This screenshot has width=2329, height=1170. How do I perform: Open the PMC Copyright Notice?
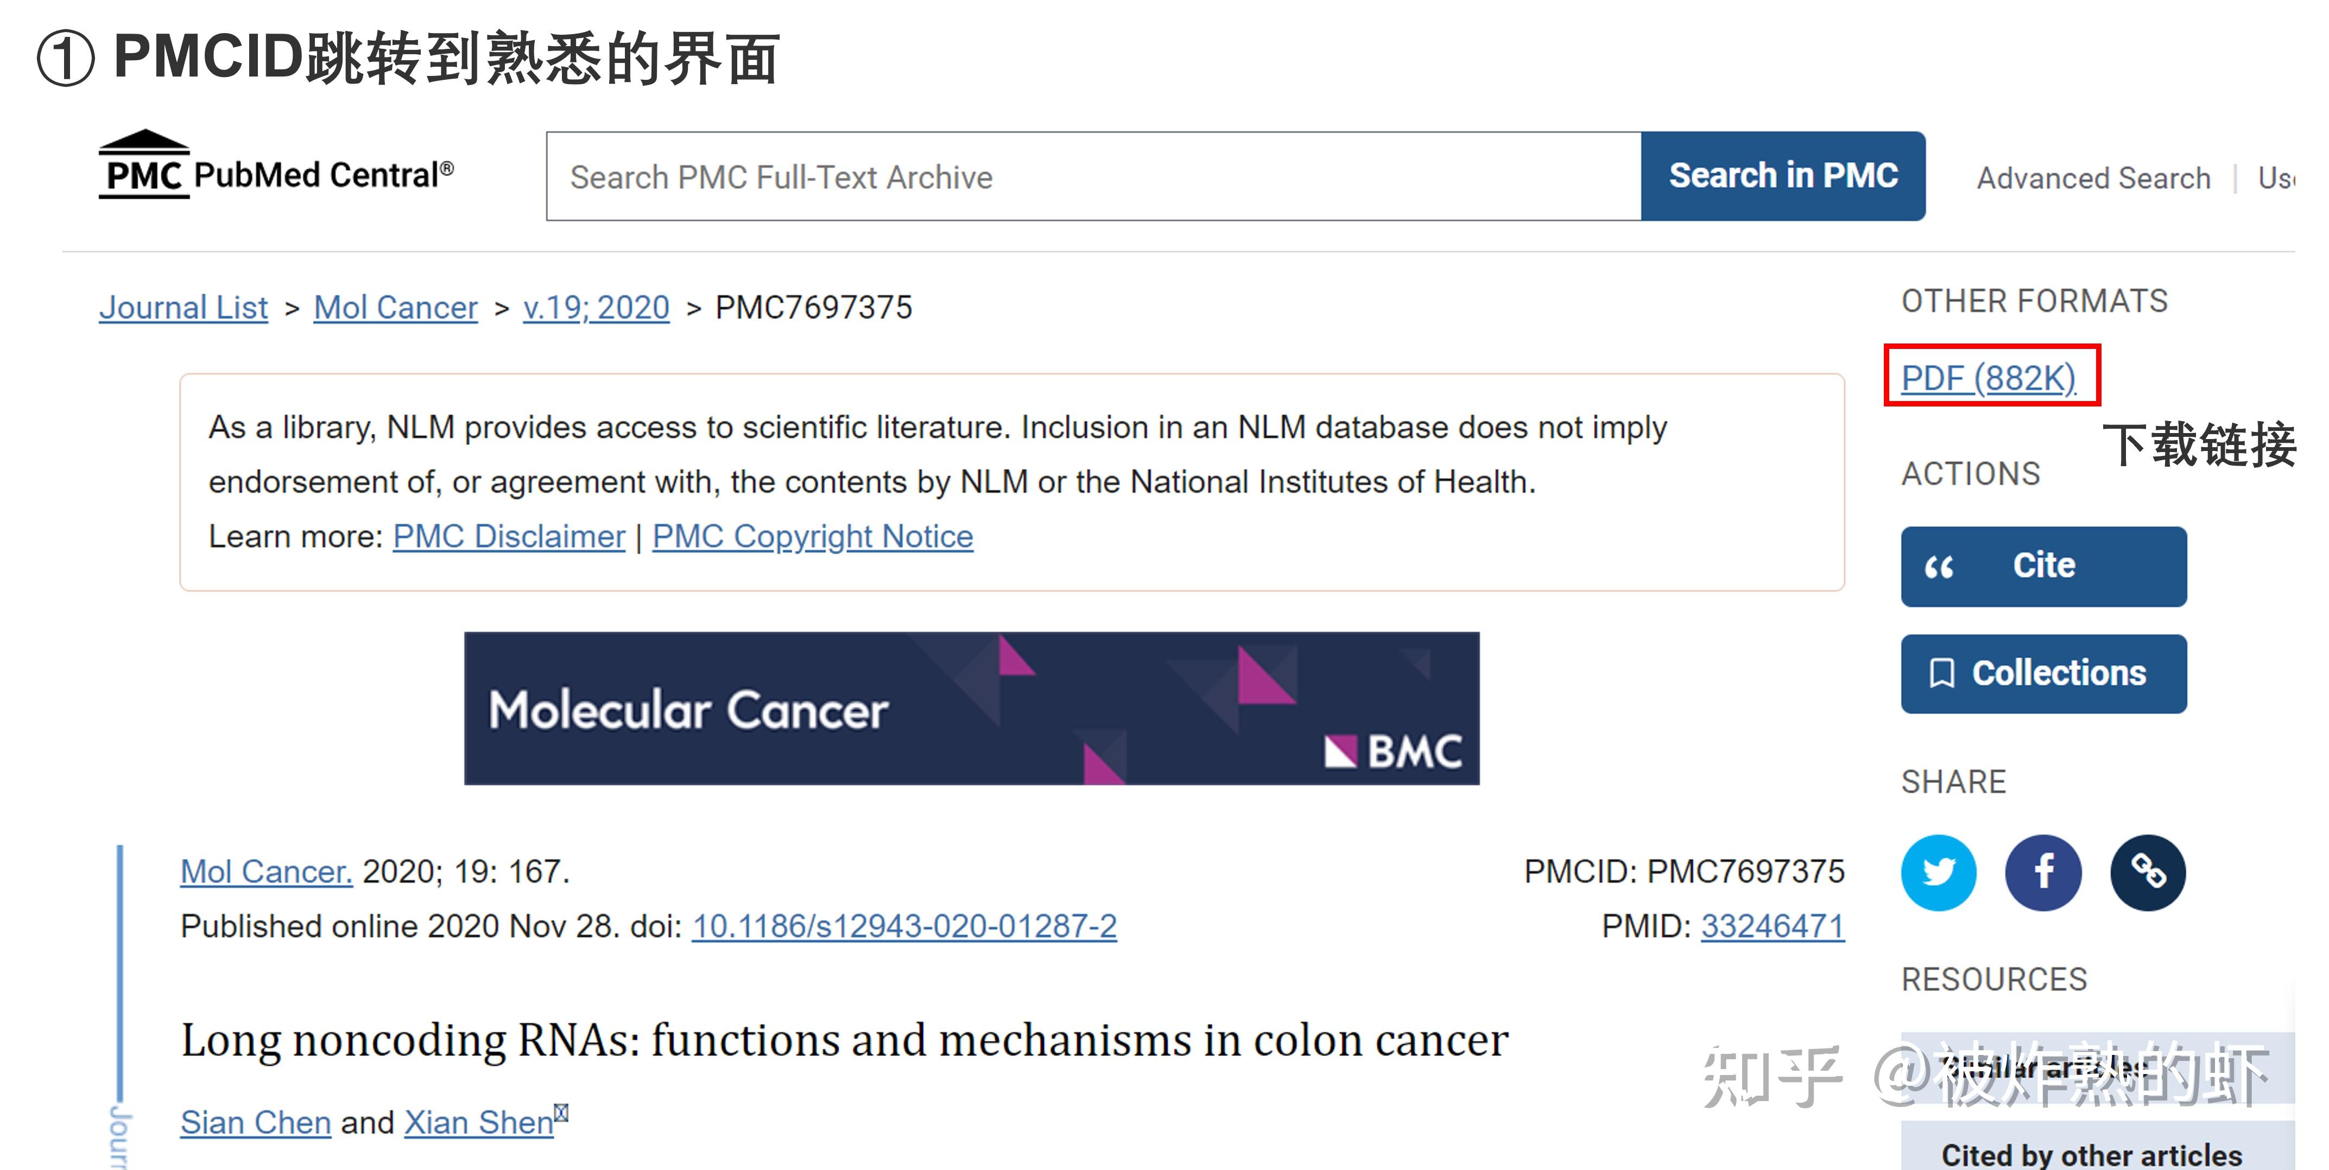(813, 536)
